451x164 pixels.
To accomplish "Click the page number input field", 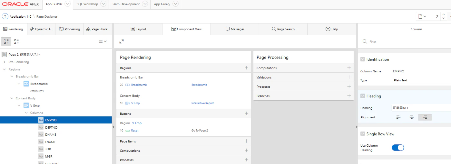I will pyautogui.click(x=434, y=16).
